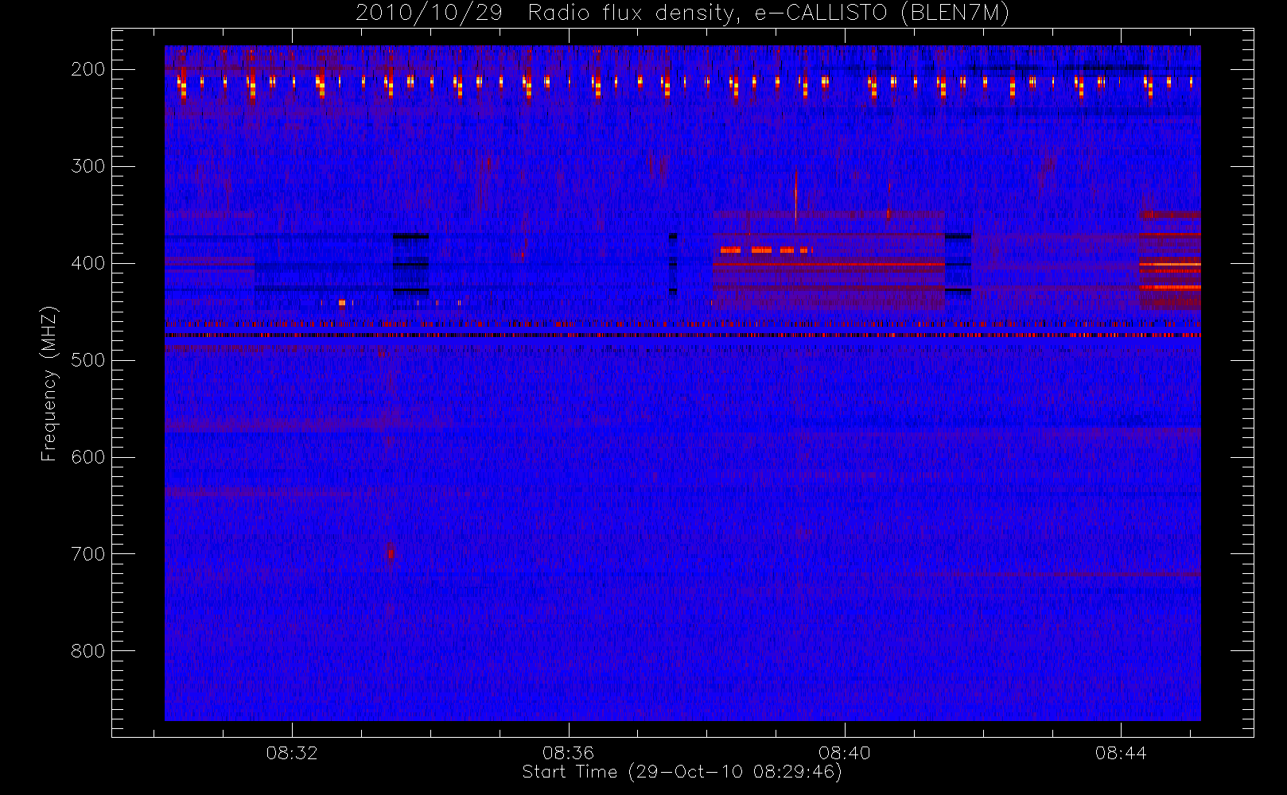Click the 300 frequency tick label
The image size is (1287, 795).
coord(88,166)
